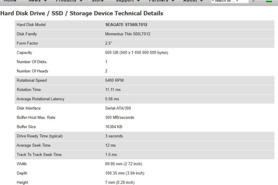Image resolution: width=278 pixels, height=185 pixels.
Task: Go to the Store page
Action: pos(98,1)
